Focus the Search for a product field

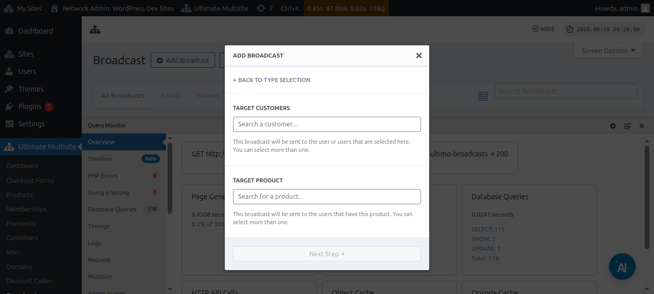click(x=327, y=196)
